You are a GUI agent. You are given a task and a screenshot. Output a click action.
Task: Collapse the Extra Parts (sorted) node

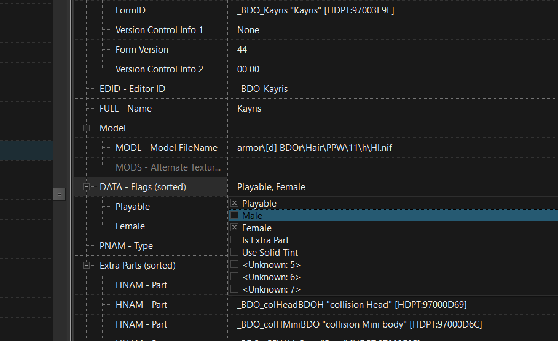pyautogui.click(x=86, y=266)
